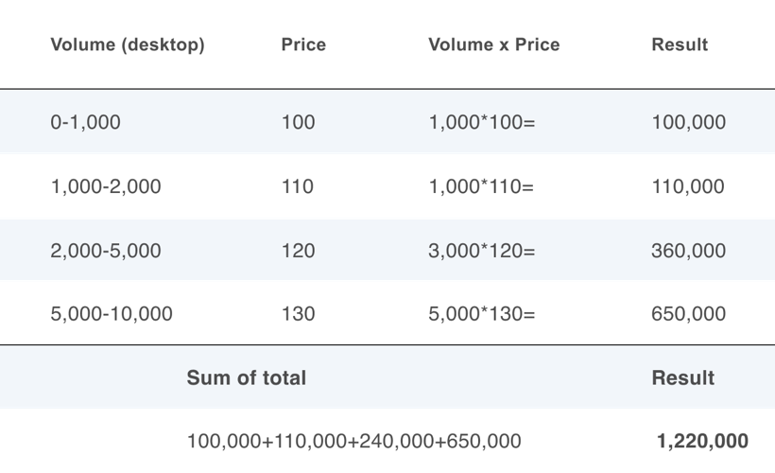Click the Price column header
The width and height of the screenshot is (775, 473).
coord(303,45)
